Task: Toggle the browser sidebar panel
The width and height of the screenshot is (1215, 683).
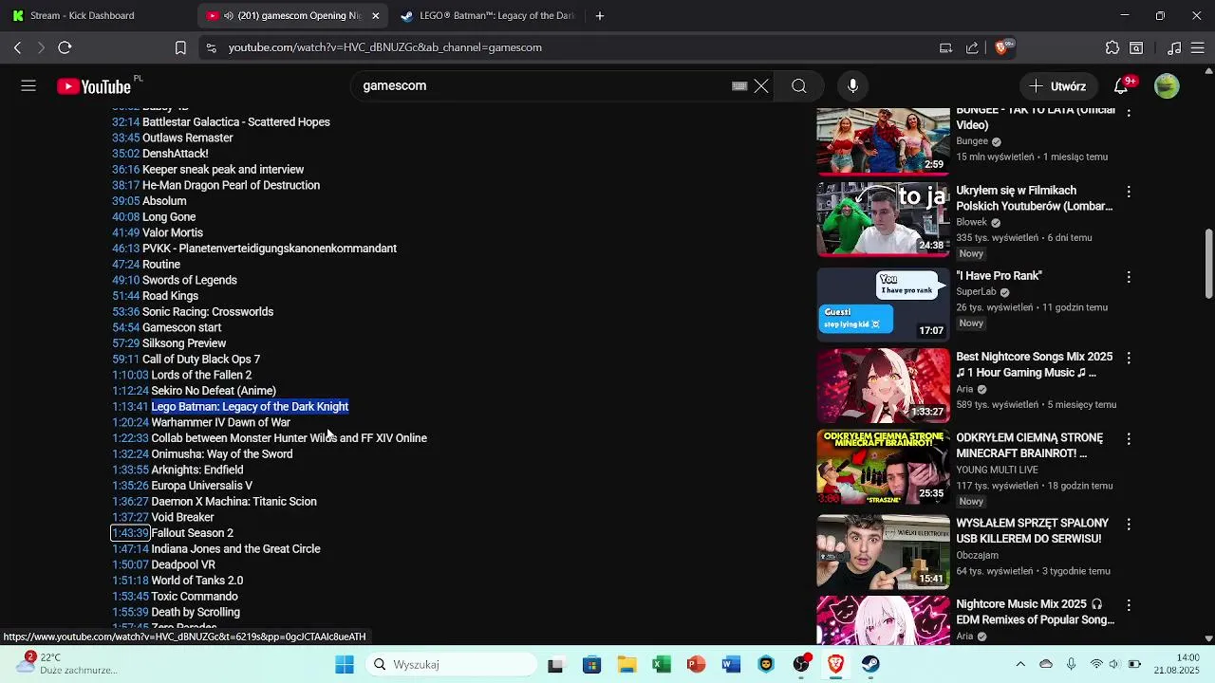Action: 1136,47
